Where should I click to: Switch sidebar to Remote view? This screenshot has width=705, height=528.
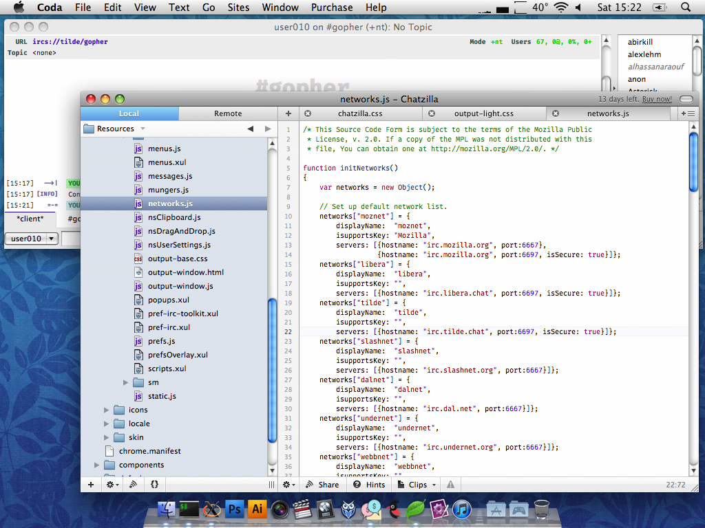coord(228,113)
